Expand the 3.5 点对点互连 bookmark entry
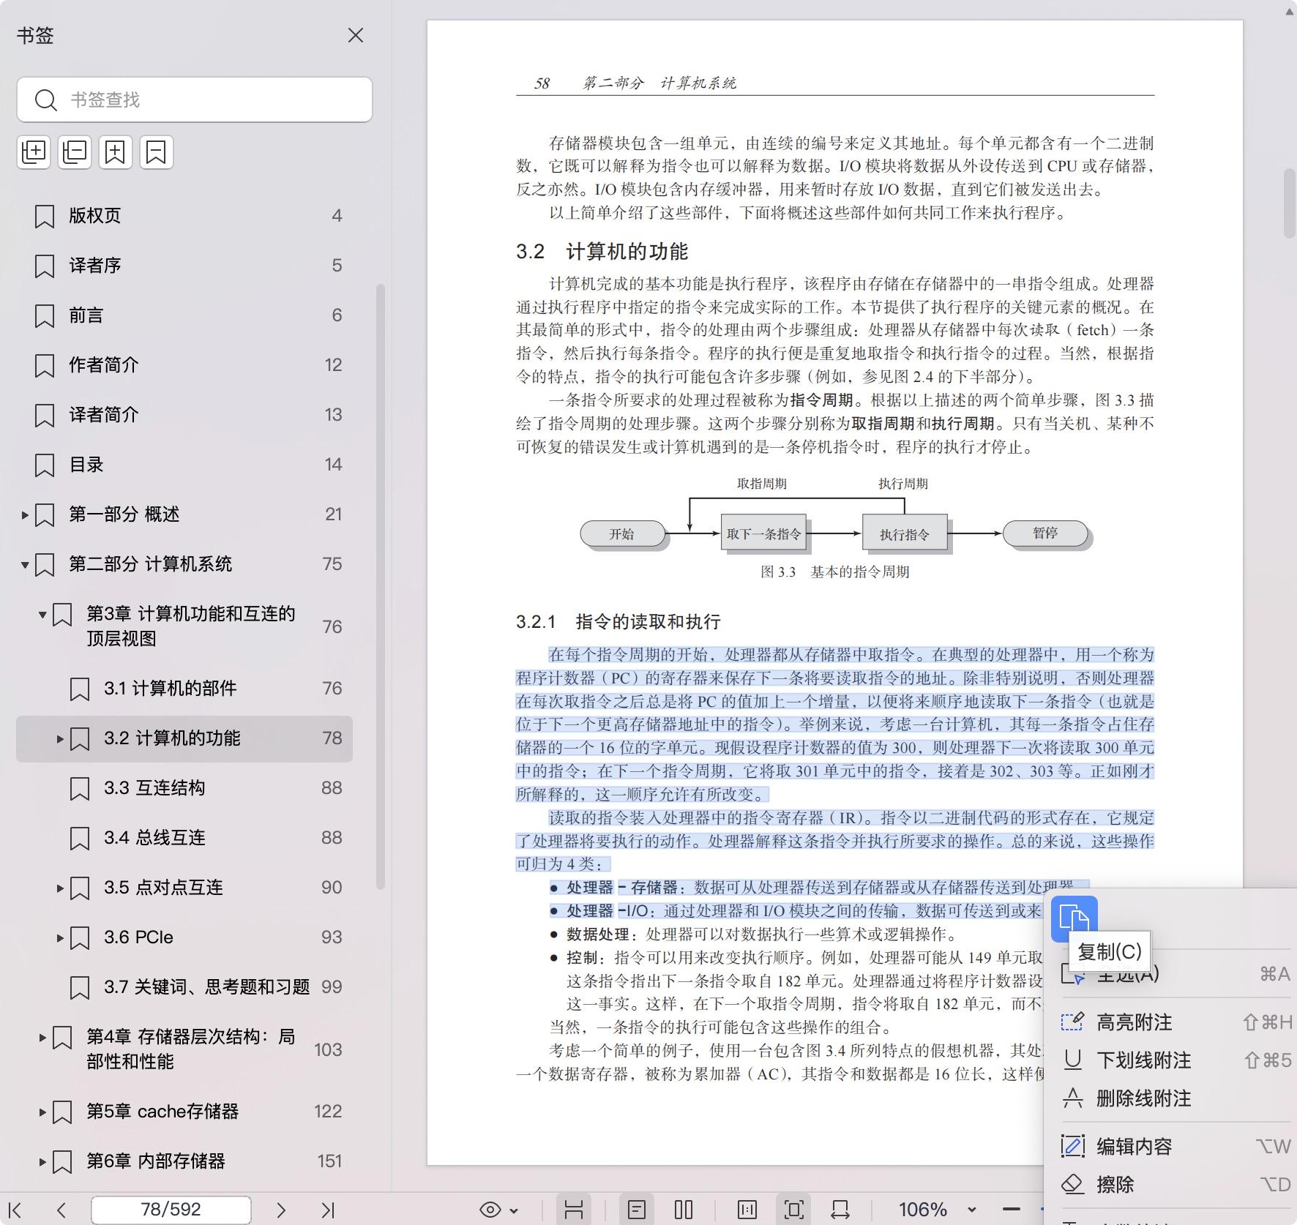Viewport: 1297px width, 1225px height. [59, 888]
